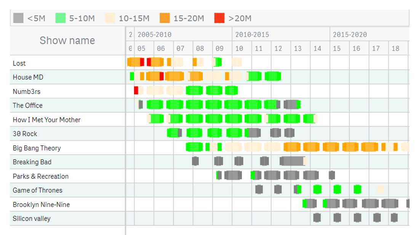Select the Silicon valley row label
The width and height of the screenshot is (419, 235).
pyautogui.click(x=32, y=219)
